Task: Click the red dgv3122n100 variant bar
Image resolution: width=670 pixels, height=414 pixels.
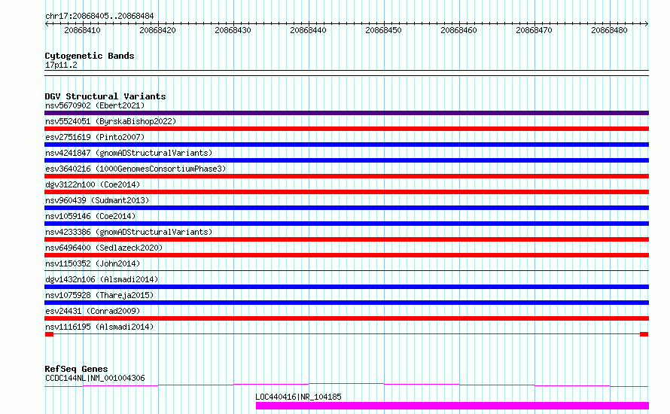Action: [346, 192]
